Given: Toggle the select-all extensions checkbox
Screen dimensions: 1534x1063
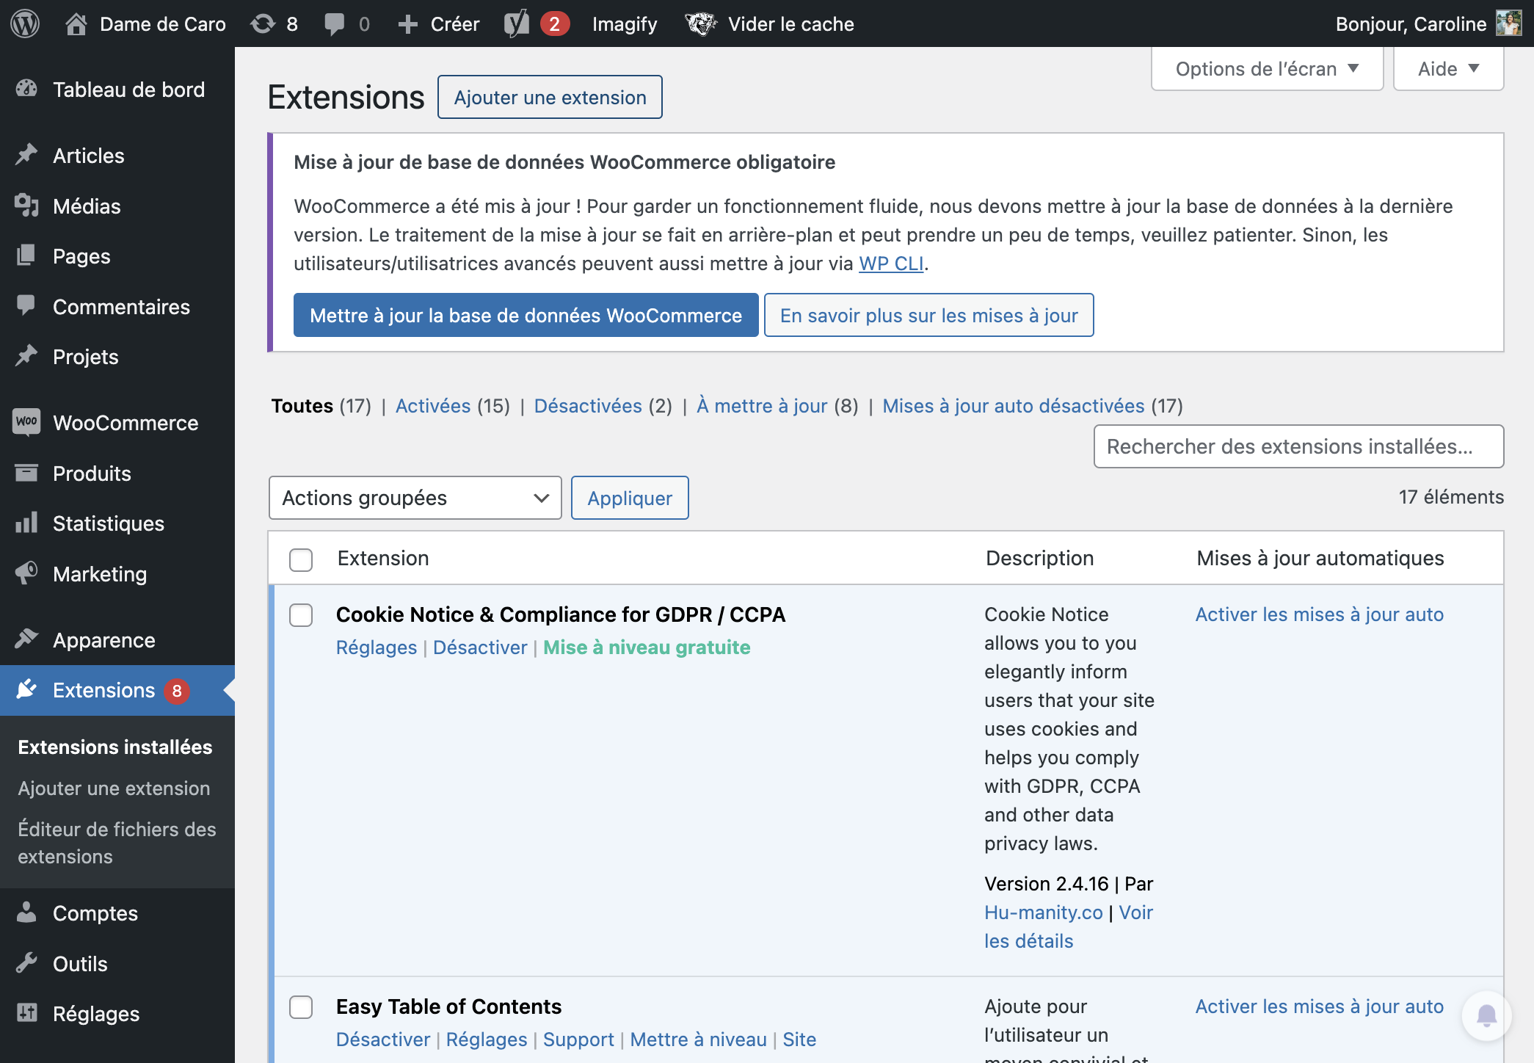Looking at the screenshot, I should pyautogui.click(x=301, y=559).
